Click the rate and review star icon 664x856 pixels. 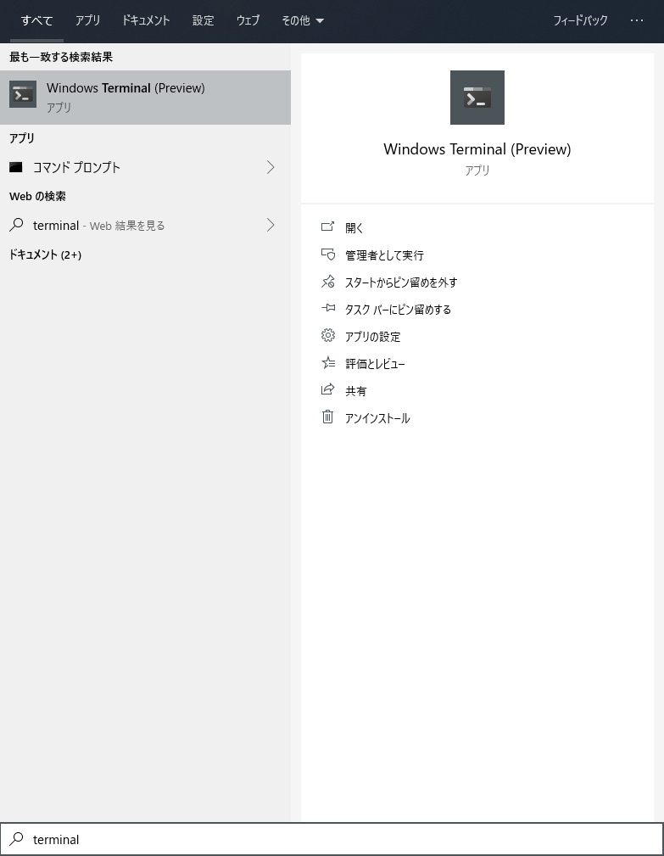pos(327,362)
